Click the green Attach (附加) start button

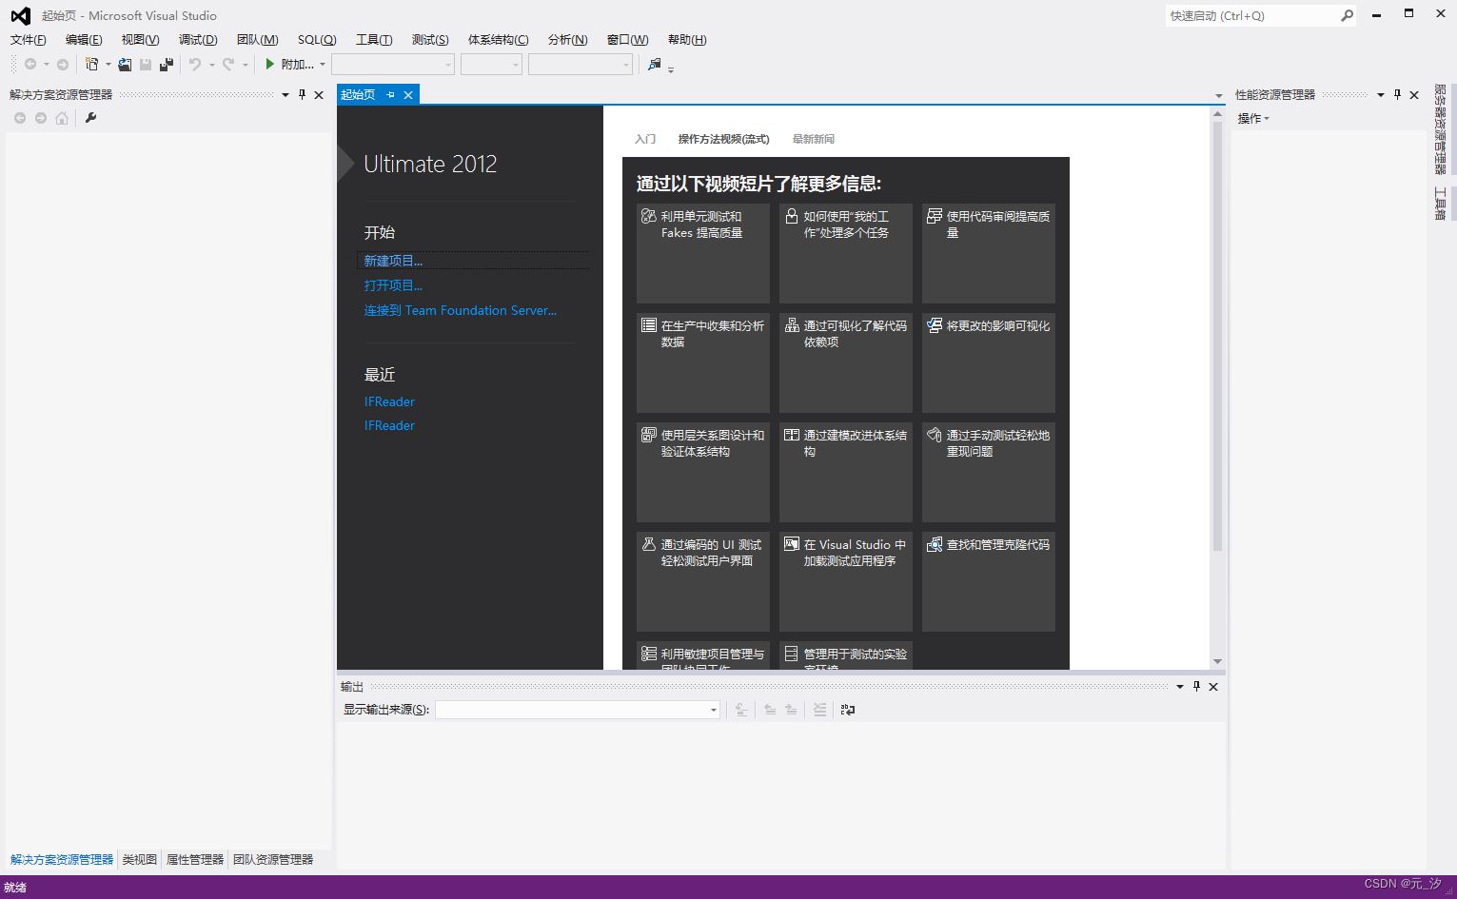click(289, 64)
